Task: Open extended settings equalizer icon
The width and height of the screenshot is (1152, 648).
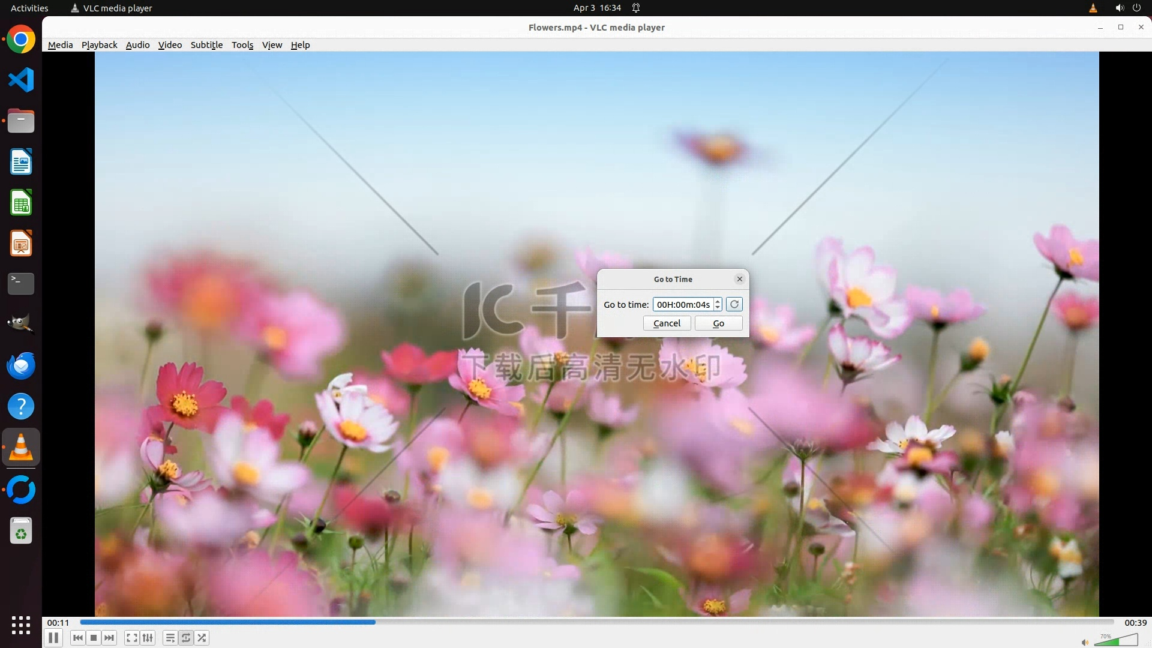Action: [x=148, y=638]
